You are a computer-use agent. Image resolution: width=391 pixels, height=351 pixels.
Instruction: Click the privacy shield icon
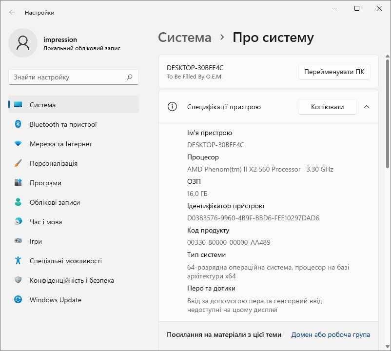tap(18, 280)
